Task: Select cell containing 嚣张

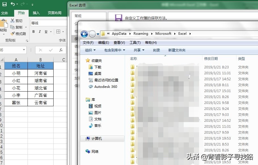Action: [16, 103]
